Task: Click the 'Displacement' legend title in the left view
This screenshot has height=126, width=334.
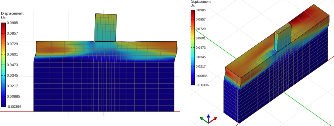Action: (x=12, y=13)
